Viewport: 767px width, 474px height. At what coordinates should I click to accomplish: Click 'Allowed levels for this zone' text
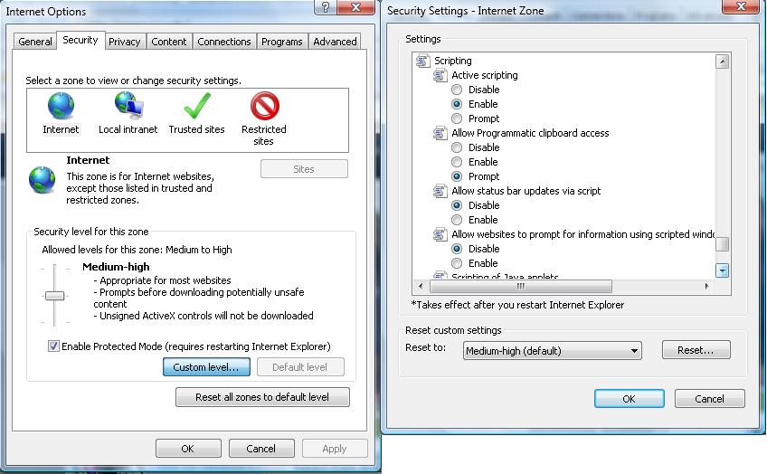click(137, 250)
